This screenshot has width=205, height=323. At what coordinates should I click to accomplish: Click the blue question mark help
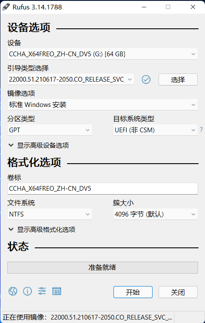201,130
